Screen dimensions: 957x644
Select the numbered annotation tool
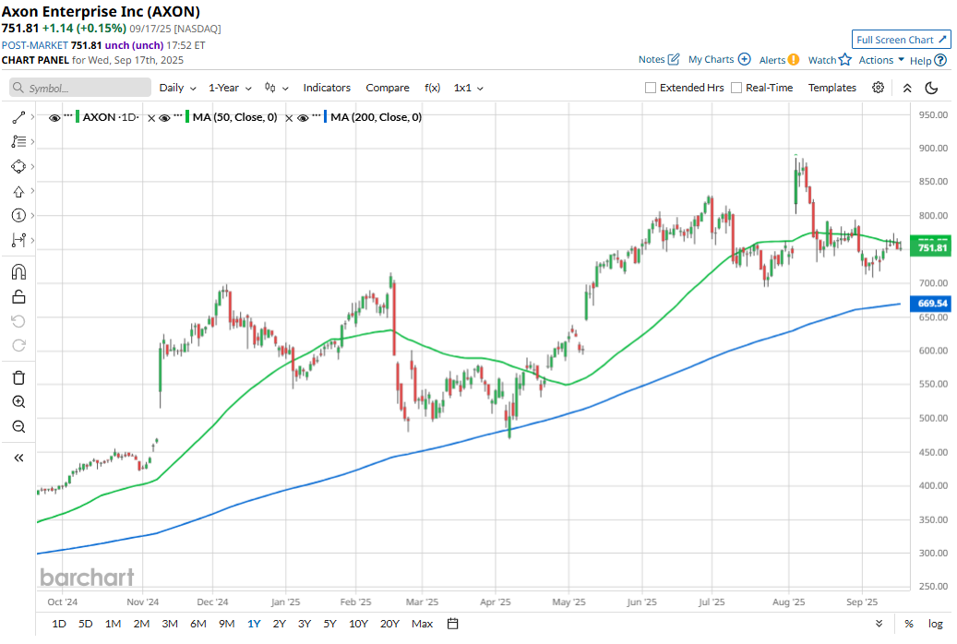pyautogui.click(x=18, y=216)
